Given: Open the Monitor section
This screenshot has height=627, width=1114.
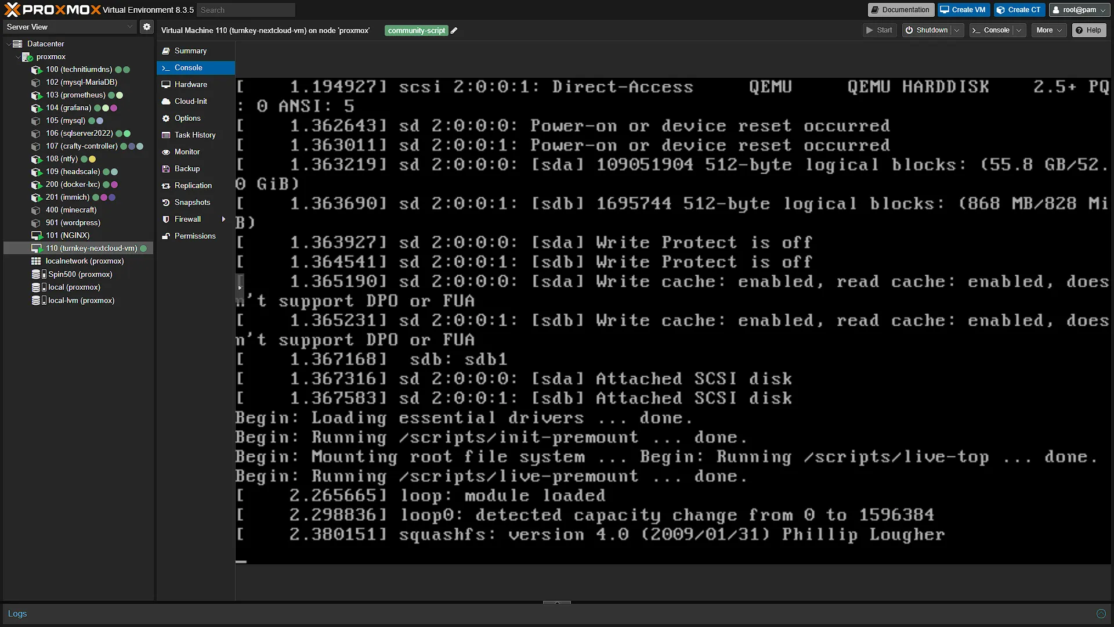Looking at the screenshot, I should [196, 152].
